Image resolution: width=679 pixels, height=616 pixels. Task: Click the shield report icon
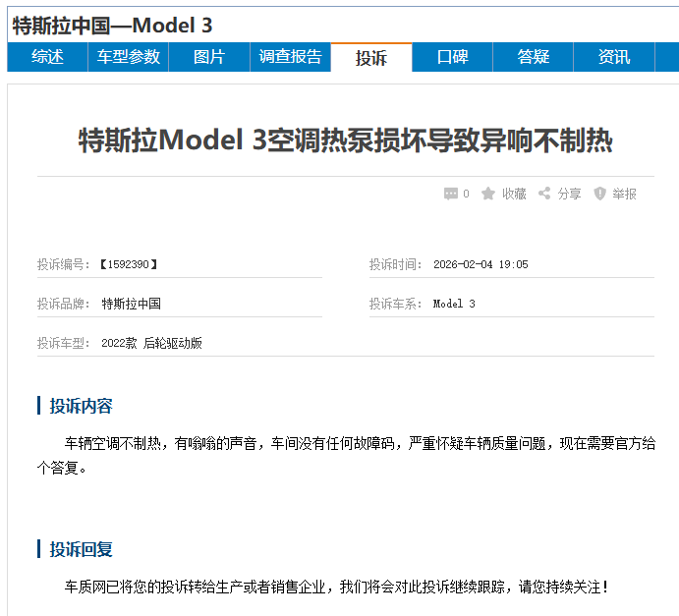click(599, 194)
